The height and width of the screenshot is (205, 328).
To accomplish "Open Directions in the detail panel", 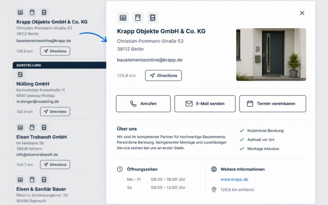I will point(163,75).
